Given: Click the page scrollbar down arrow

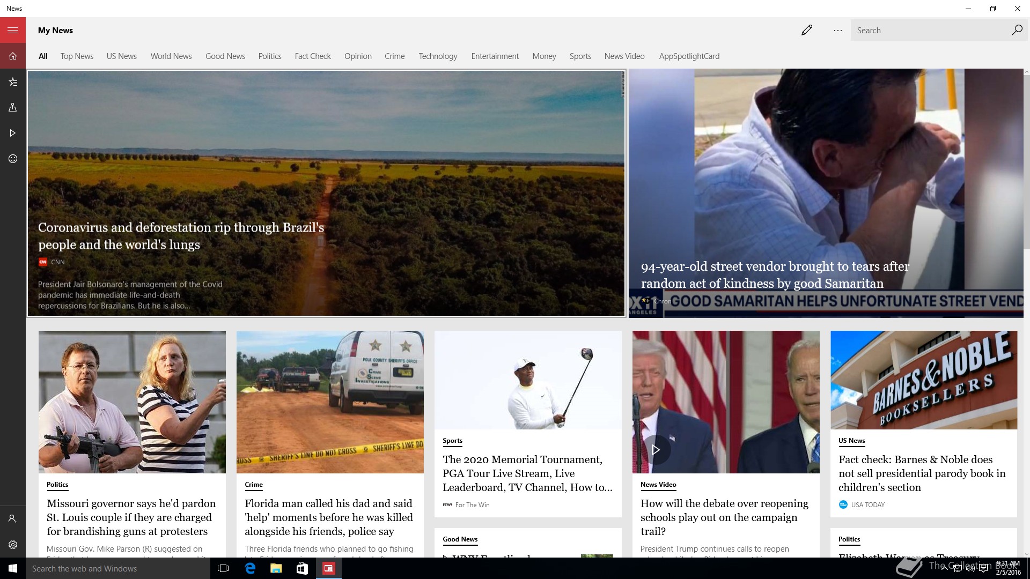Looking at the screenshot, I should pyautogui.click(x=1026, y=554).
